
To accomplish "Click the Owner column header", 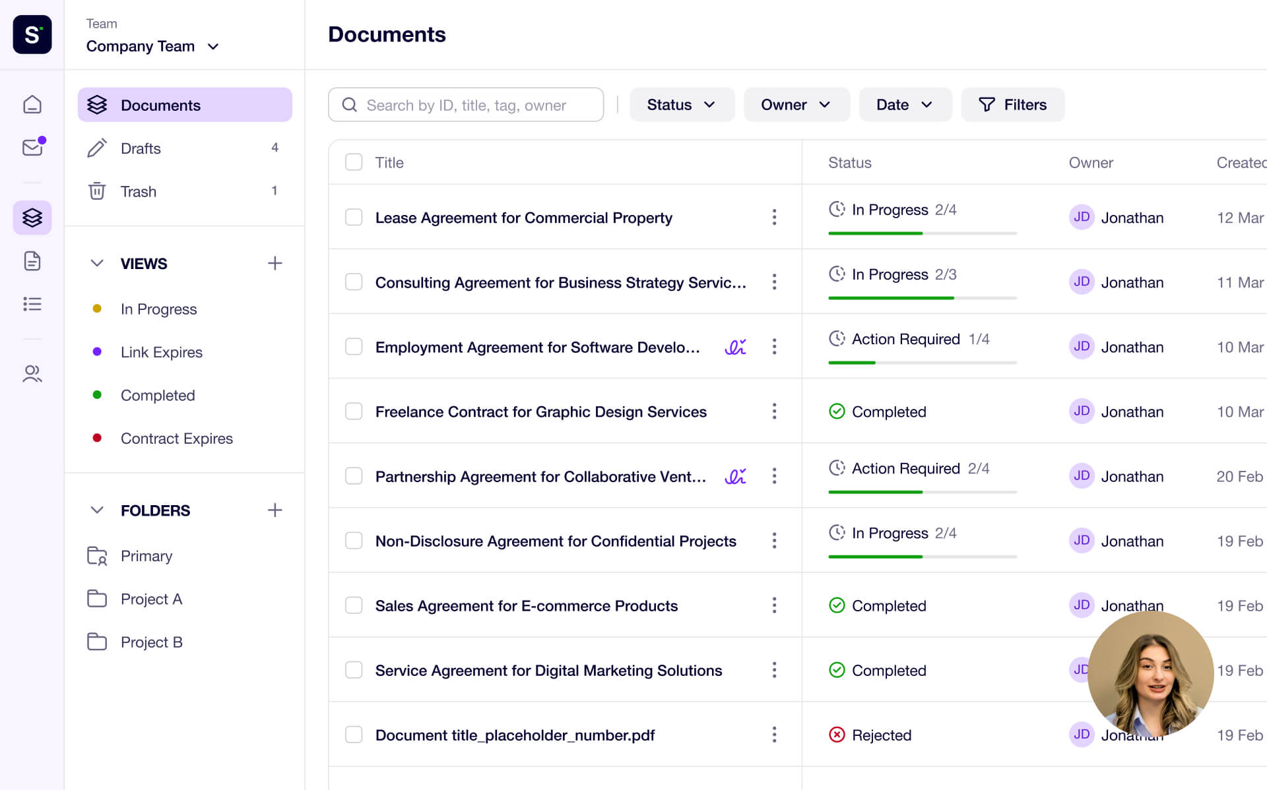I will click(x=1091, y=162).
